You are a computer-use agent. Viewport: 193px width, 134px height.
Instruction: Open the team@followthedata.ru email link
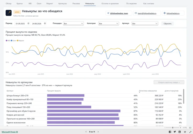click(x=147, y=13)
